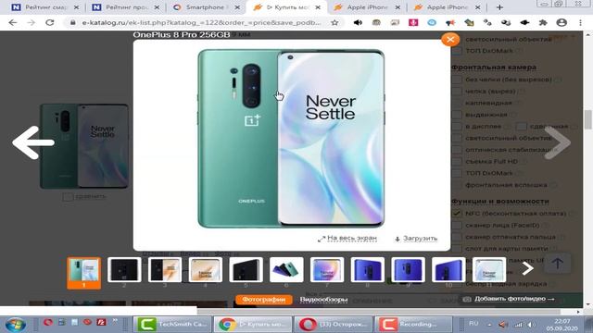Viewport: 593px width, 333px height.
Task: Add photo or video via Добавить фото/видео
Action: pos(509,299)
